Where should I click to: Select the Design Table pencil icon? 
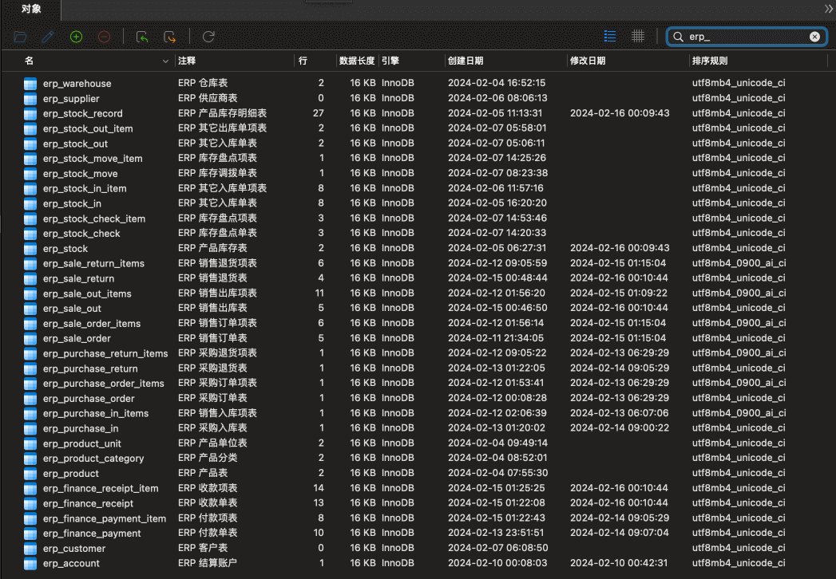click(48, 37)
